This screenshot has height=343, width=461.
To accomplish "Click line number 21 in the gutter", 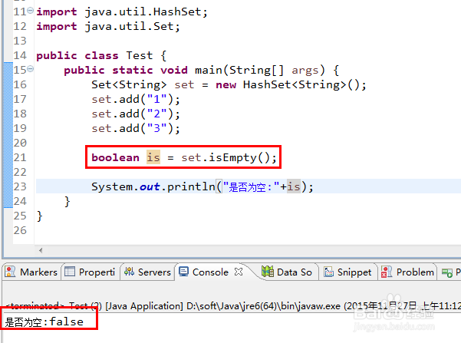I will point(20,157).
